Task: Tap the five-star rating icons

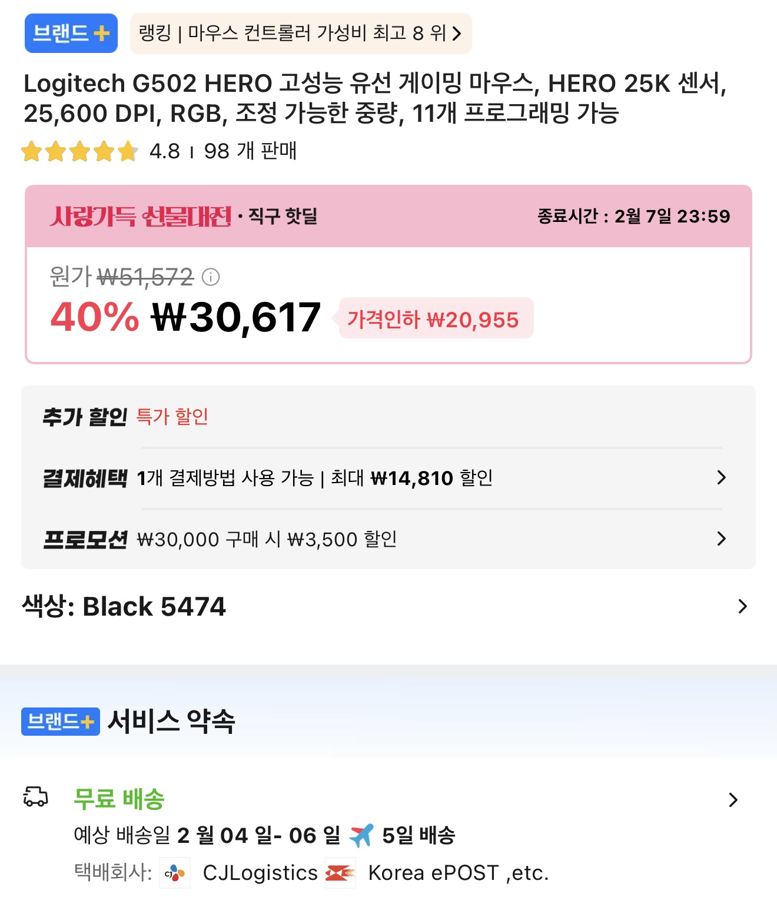Action: pos(79,151)
